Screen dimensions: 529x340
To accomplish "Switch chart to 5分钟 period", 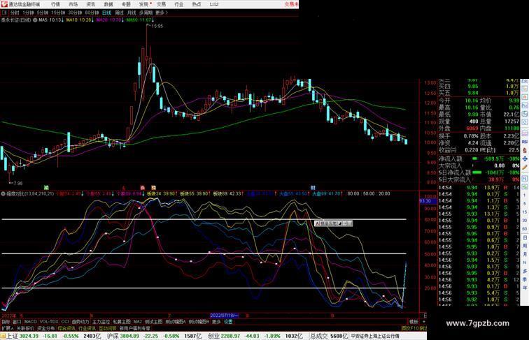I will (43, 13).
